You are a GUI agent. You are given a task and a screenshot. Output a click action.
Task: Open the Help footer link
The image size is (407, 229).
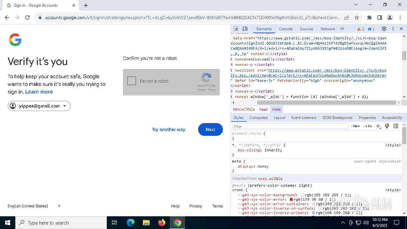pos(175,206)
